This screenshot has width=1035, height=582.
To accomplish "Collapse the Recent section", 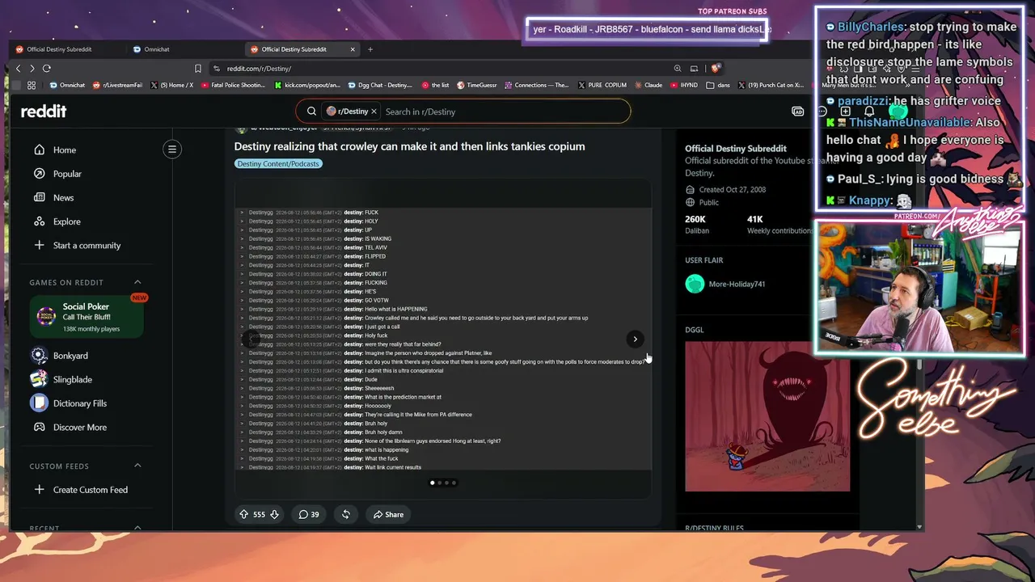I will [x=137, y=528].
